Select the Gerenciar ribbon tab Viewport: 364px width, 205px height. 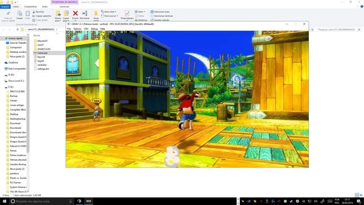(x=64, y=7)
